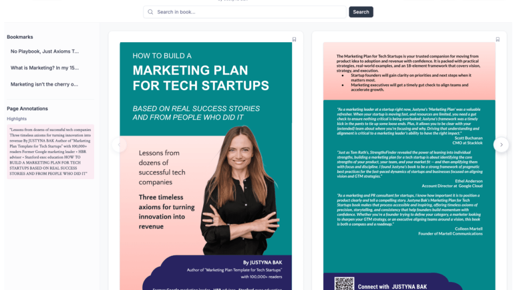Click the QR code on right page

click(344, 284)
